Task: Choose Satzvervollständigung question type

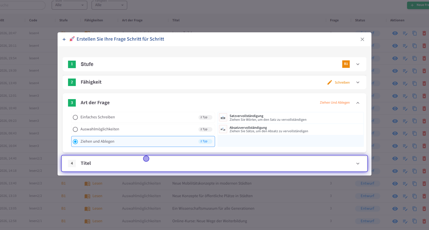Action: pos(268,118)
